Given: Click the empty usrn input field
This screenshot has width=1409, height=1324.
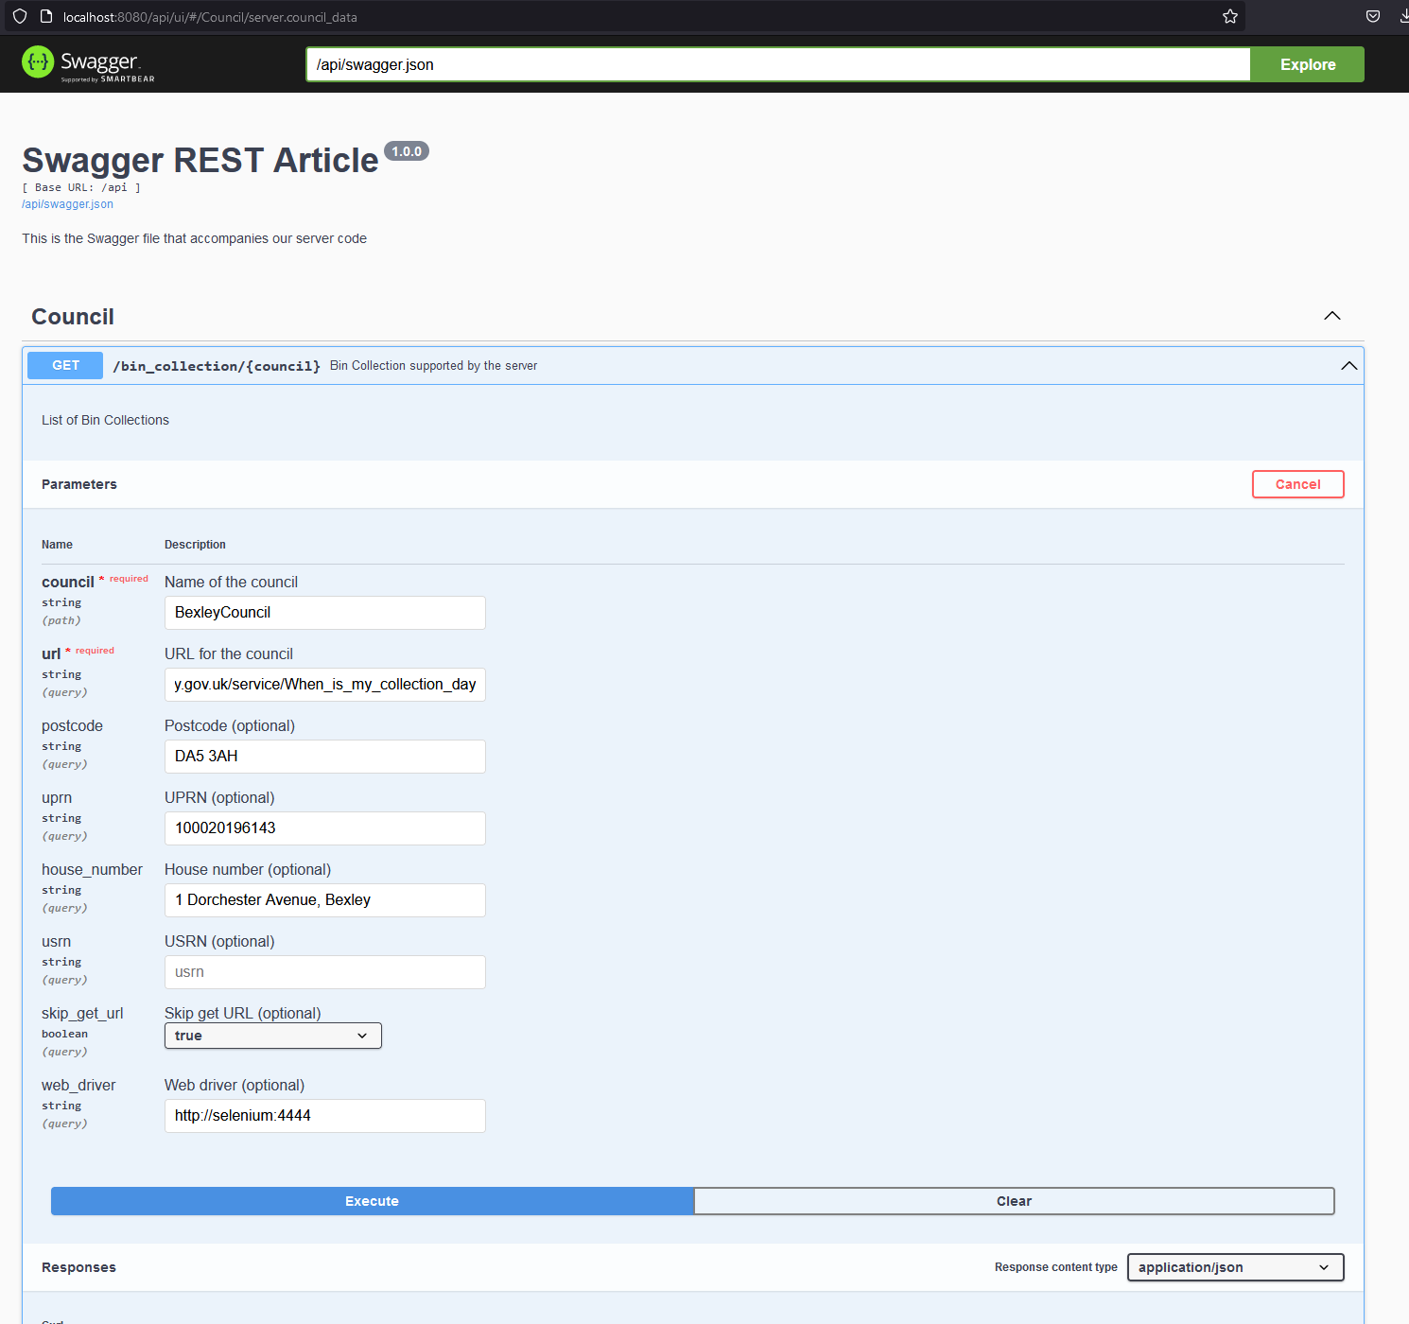Looking at the screenshot, I should (x=325, y=972).
